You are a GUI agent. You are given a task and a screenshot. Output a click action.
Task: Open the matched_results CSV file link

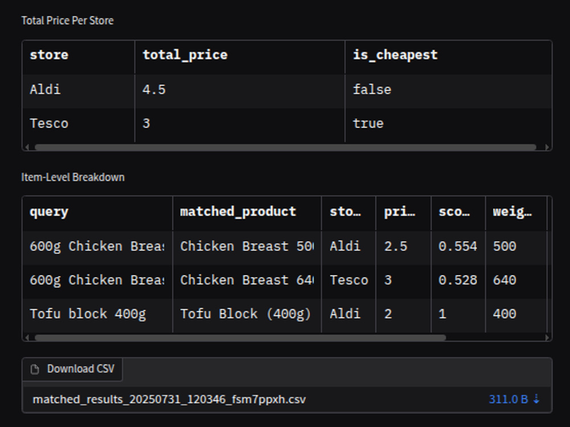coord(169,400)
